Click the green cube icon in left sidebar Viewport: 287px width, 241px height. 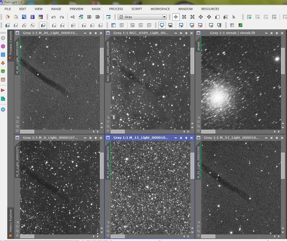click(x=3, y=71)
